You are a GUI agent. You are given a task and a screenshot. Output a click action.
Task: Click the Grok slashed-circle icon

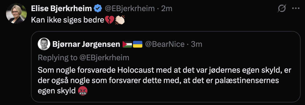[282, 9]
